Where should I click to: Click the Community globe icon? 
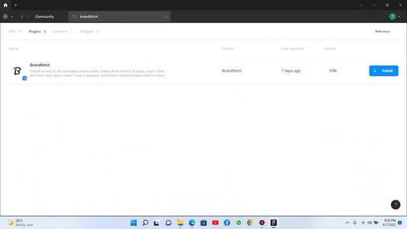tap(6, 17)
